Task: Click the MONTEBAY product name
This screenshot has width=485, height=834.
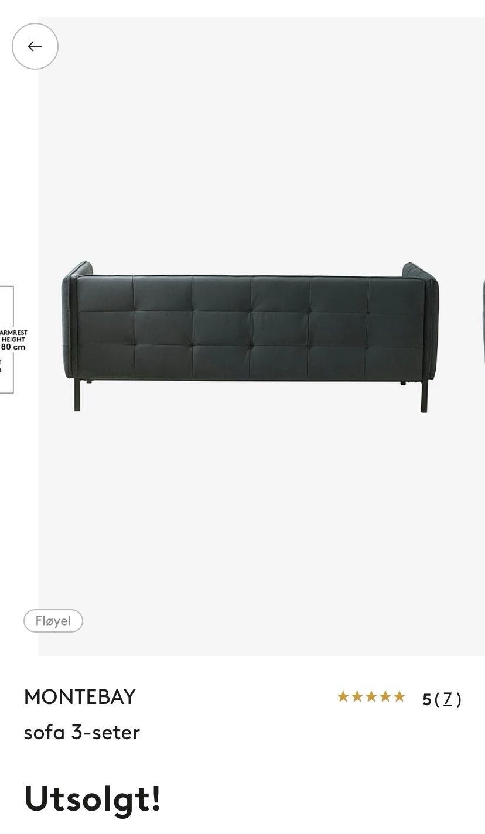Action: (x=80, y=697)
